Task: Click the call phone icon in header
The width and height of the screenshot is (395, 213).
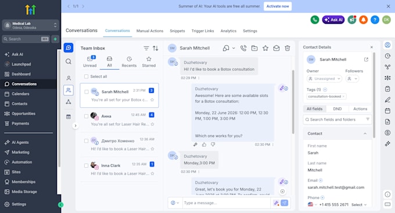Action: coord(243,48)
